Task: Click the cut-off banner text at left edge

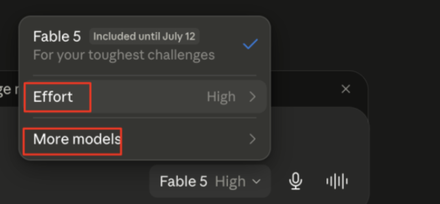Action: tap(9, 89)
